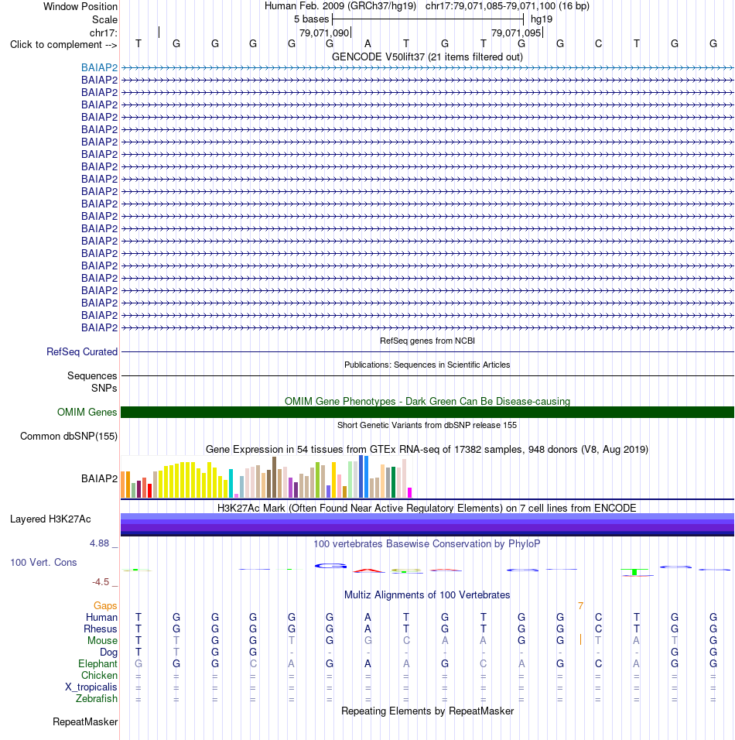This screenshot has height=740, width=735.
Task: Click 'OMIM Gene Phenotypes - Dark Green' track title
Action: pos(427,401)
